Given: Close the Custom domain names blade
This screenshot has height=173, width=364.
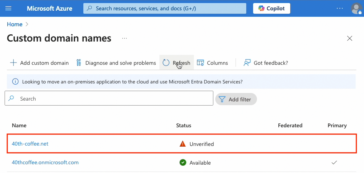Looking at the screenshot, I should click(x=349, y=38).
